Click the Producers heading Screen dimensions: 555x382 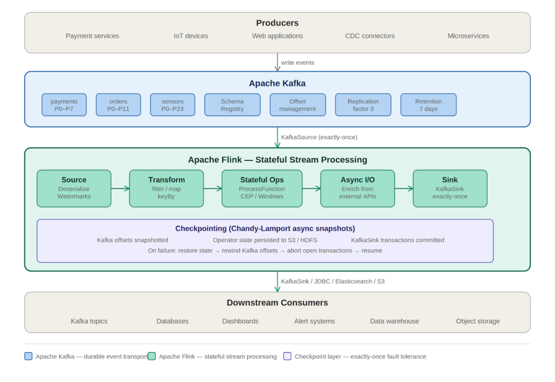click(x=277, y=23)
